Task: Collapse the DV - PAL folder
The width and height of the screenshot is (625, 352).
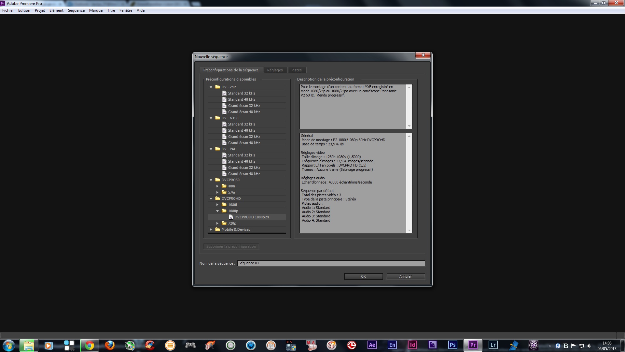Action: coord(211,149)
